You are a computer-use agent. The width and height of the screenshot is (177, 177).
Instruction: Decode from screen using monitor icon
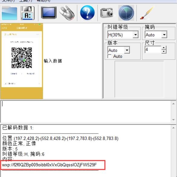coord(49,13)
